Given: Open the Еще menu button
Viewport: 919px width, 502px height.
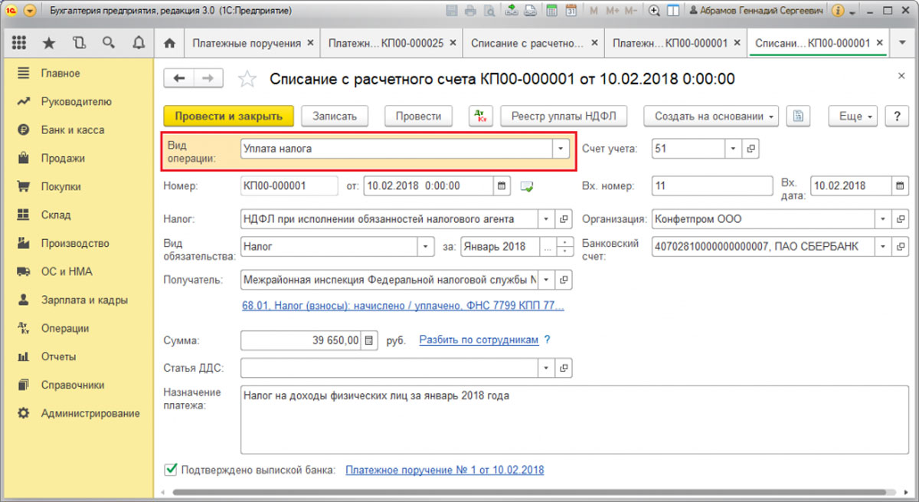Looking at the screenshot, I should (854, 116).
